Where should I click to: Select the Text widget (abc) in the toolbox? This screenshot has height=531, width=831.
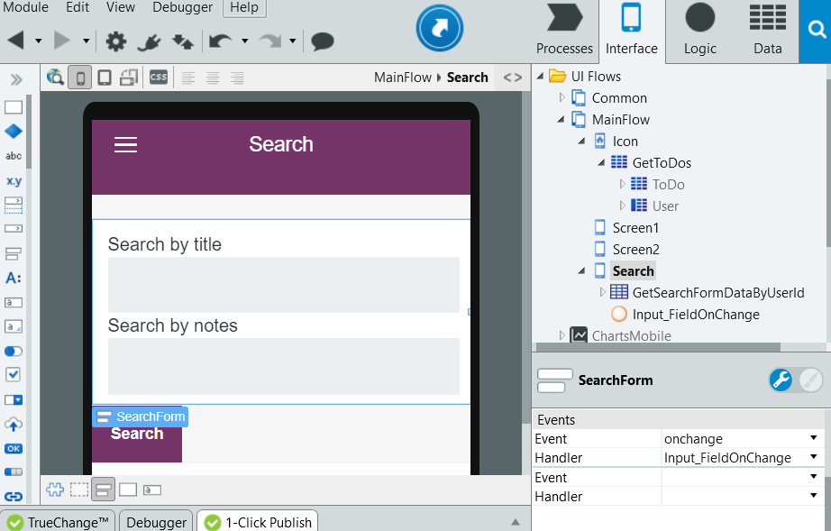[13, 156]
